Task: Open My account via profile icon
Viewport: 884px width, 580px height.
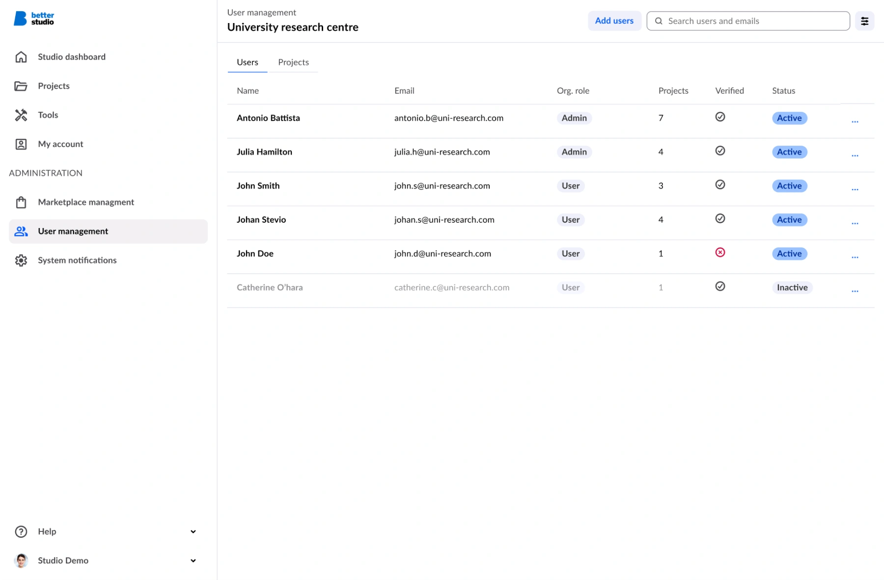Action: tap(21, 144)
